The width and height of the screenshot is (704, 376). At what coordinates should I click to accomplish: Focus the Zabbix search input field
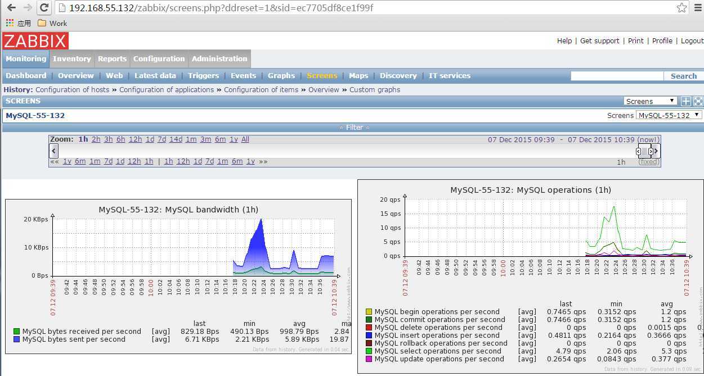[617, 76]
